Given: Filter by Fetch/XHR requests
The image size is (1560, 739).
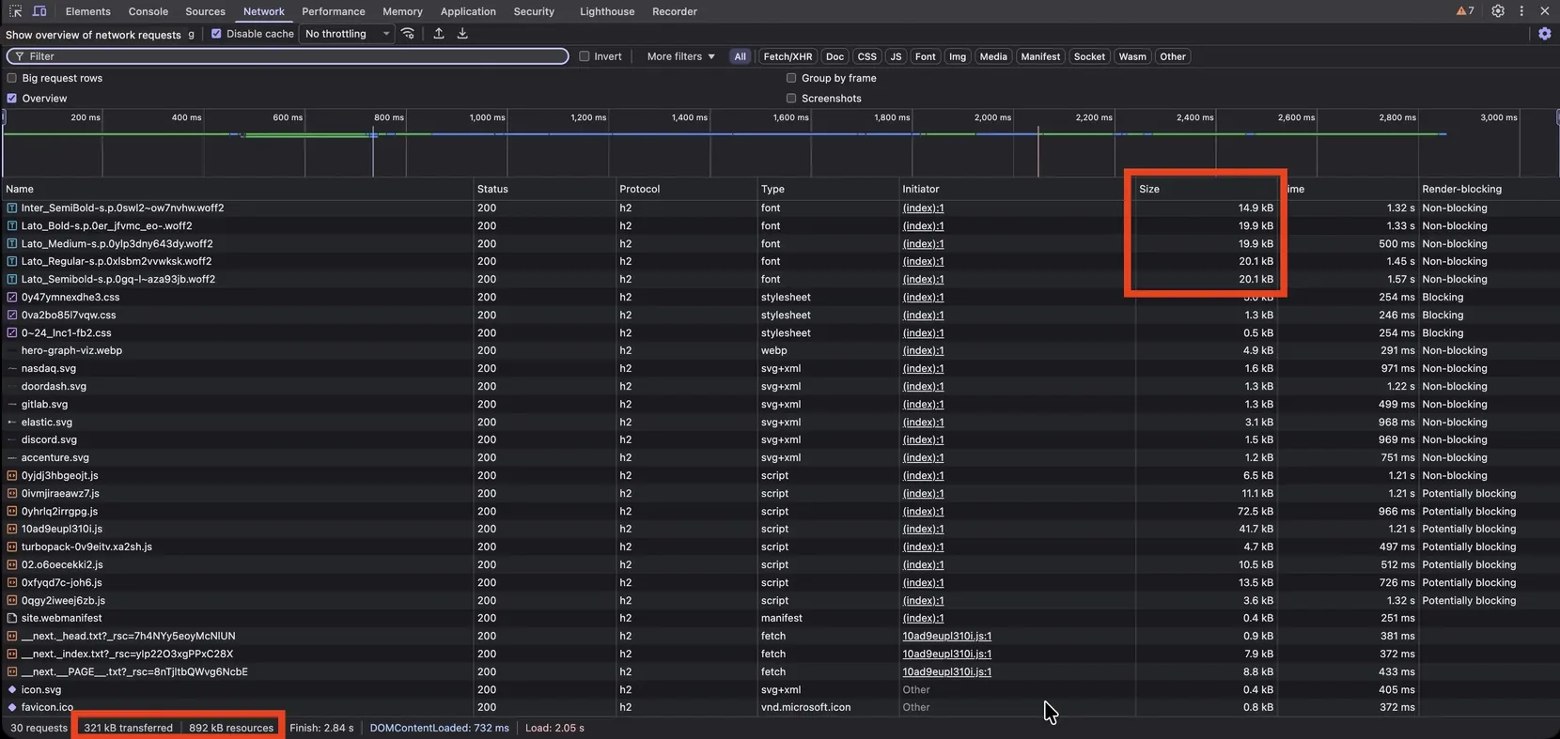Looking at the screenshot, I should [788, 56].
